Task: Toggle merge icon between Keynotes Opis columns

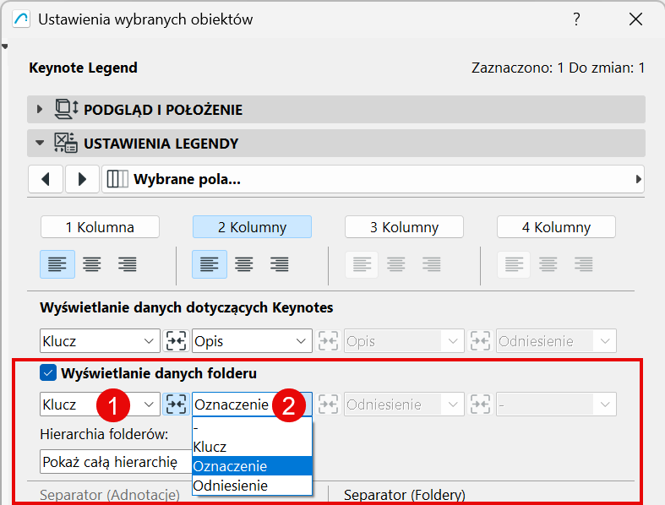Action: pos(328,341)
